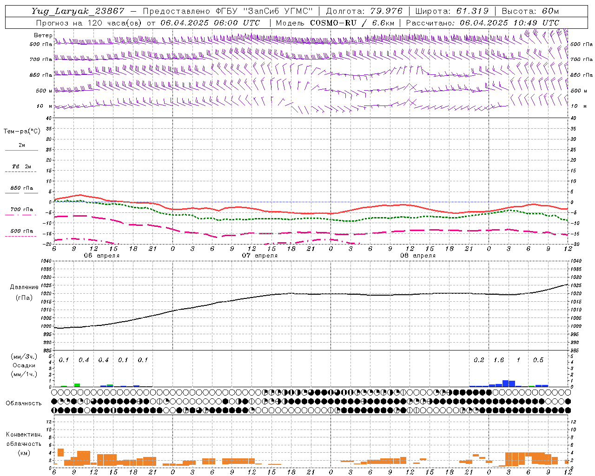595x476 pixels.
Task: Click the (мм/1ч.) precipitation unit label
Action: coord(24,374)
